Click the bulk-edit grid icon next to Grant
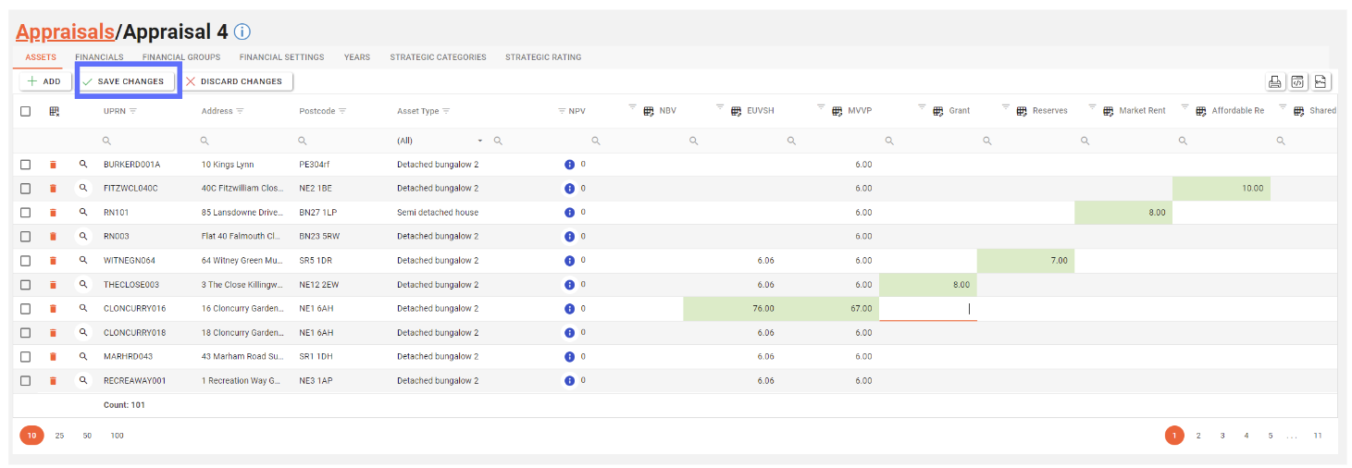1352x468 pixels. pos(939,111)
